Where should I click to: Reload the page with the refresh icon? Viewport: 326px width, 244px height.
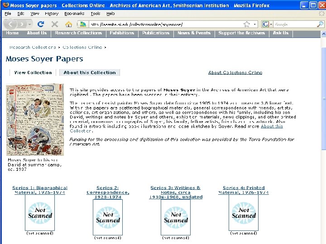click(41, 24)
